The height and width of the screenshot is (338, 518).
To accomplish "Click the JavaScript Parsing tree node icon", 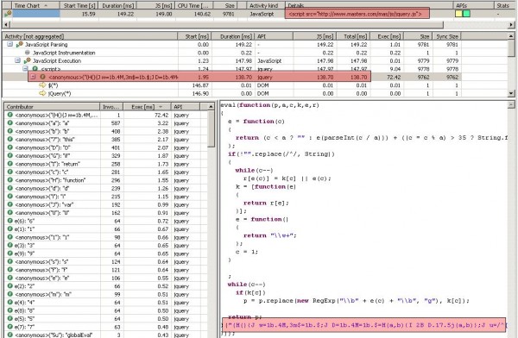I will coord(20,44).
